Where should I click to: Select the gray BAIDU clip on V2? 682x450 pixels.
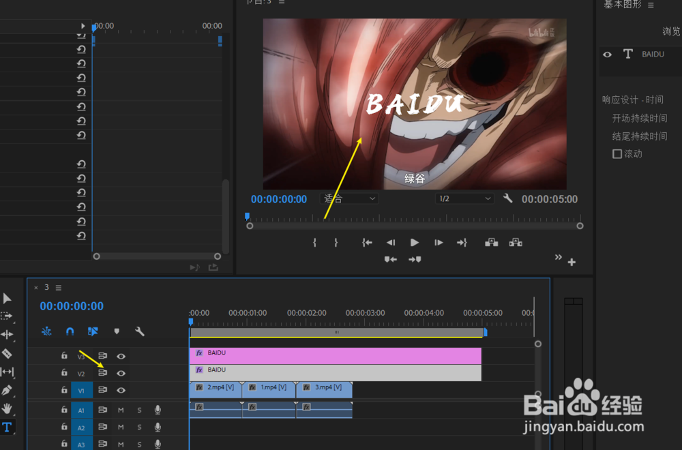coord(336,372)
